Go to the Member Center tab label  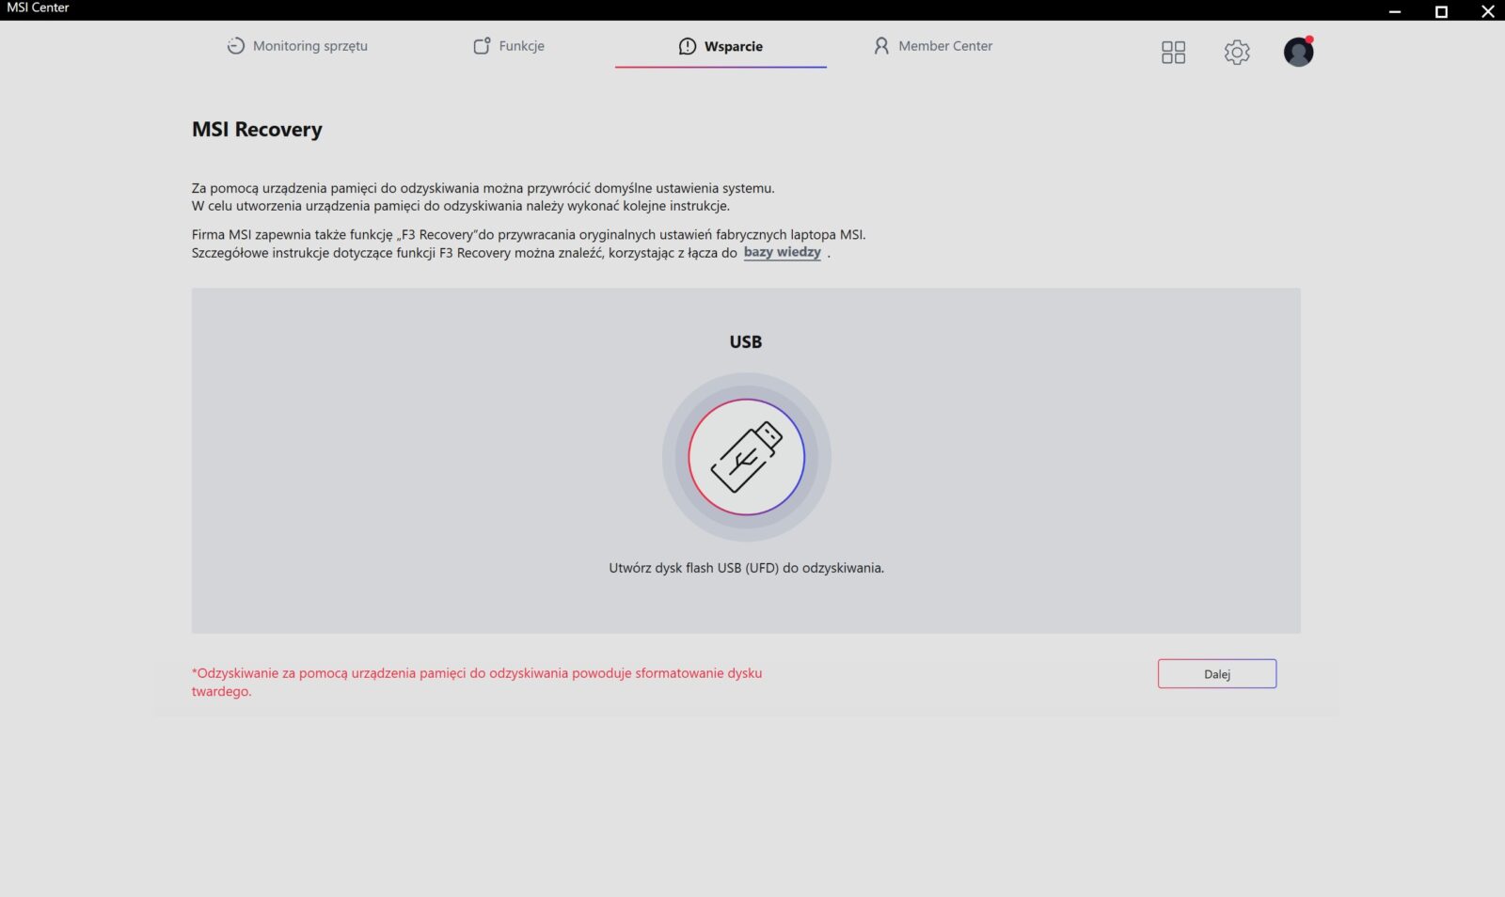[944, 46]
